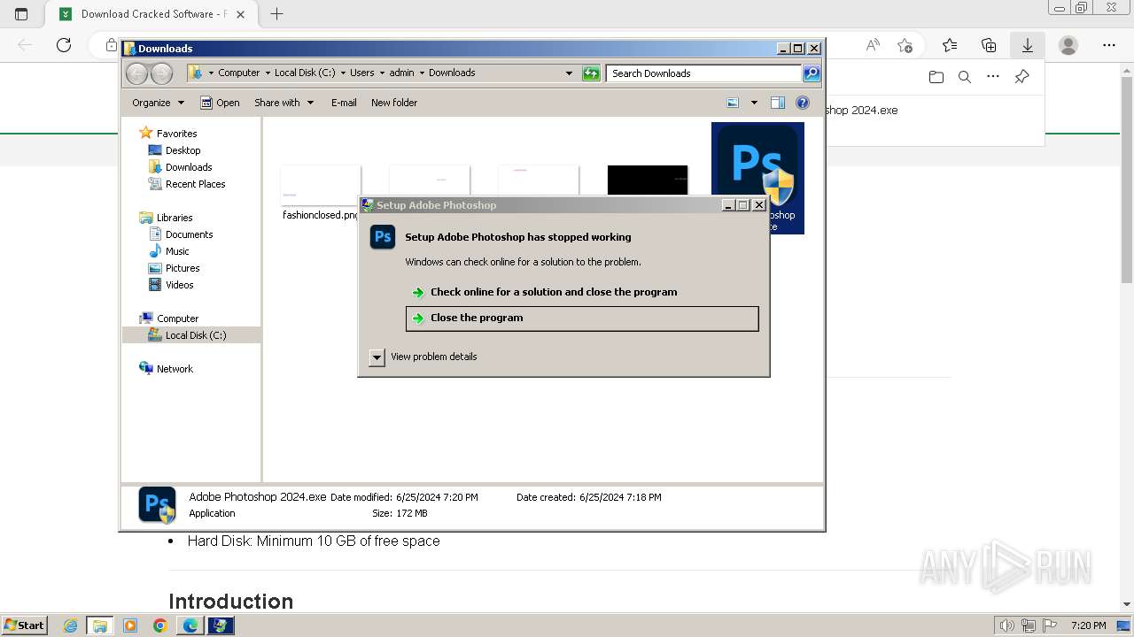This screenshot has height=637, width=1134.
Task: Close the Download Cracked Software tab
Action: pyautogui.click(x=240, y=14)
